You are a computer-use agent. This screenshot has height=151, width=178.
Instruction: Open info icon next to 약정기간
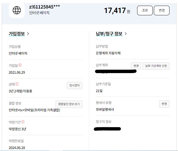(x=23, y=122)
